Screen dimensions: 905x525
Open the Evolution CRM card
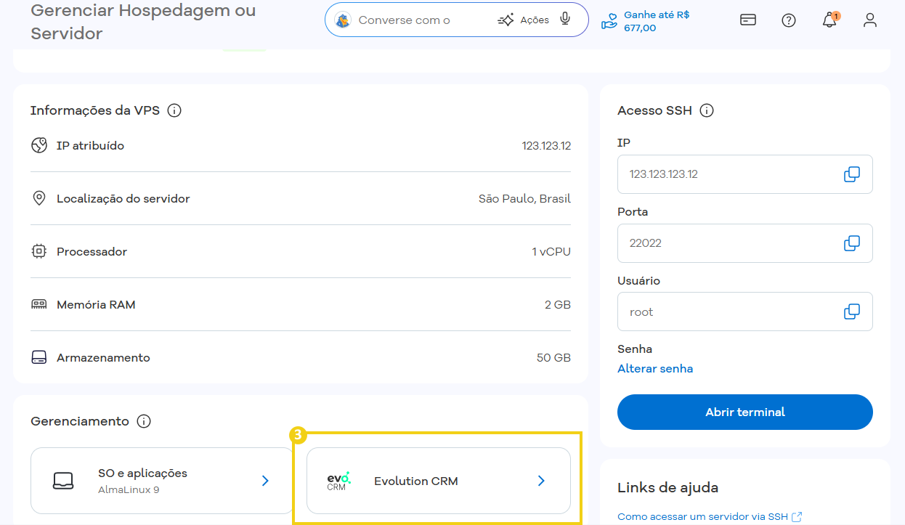439,481
